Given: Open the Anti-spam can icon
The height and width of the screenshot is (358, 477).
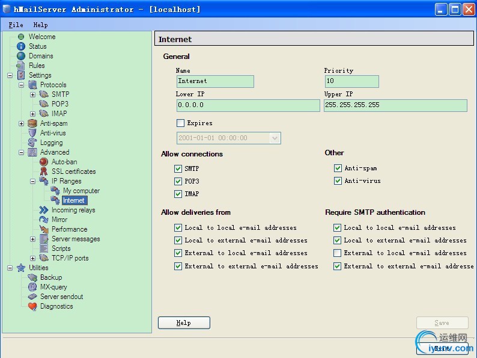Looking at the screenshot, I should click(32, 123).
